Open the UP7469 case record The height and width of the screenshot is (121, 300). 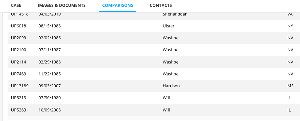click(19, 74)
